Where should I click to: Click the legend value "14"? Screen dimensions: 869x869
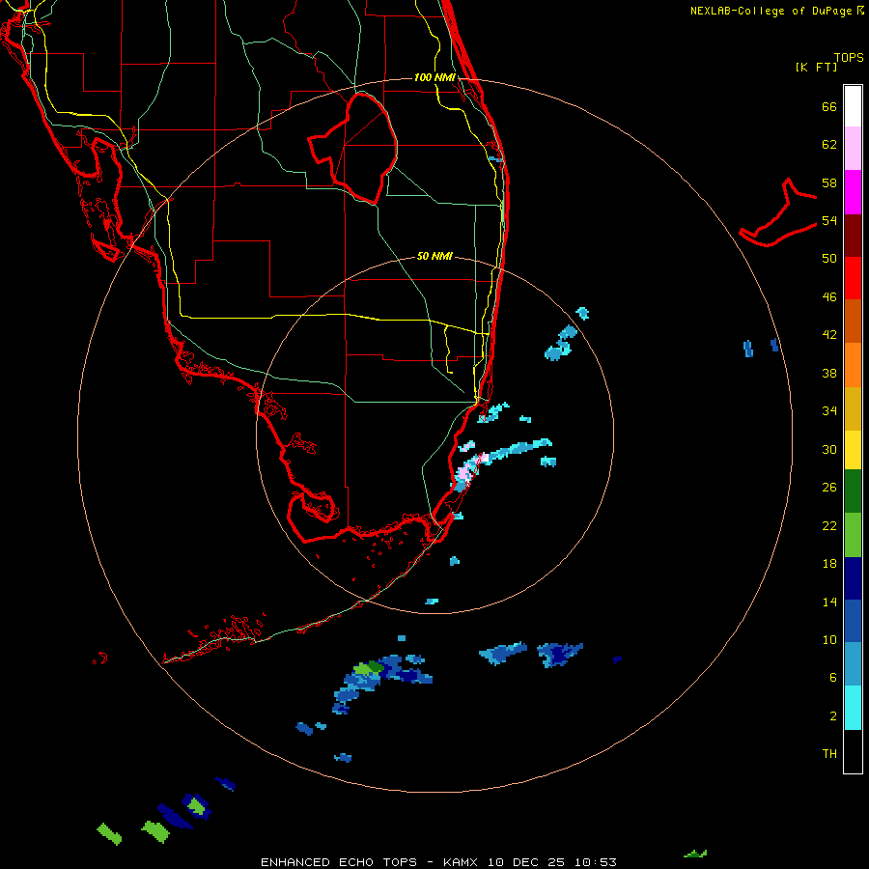(x=829, y=602)
